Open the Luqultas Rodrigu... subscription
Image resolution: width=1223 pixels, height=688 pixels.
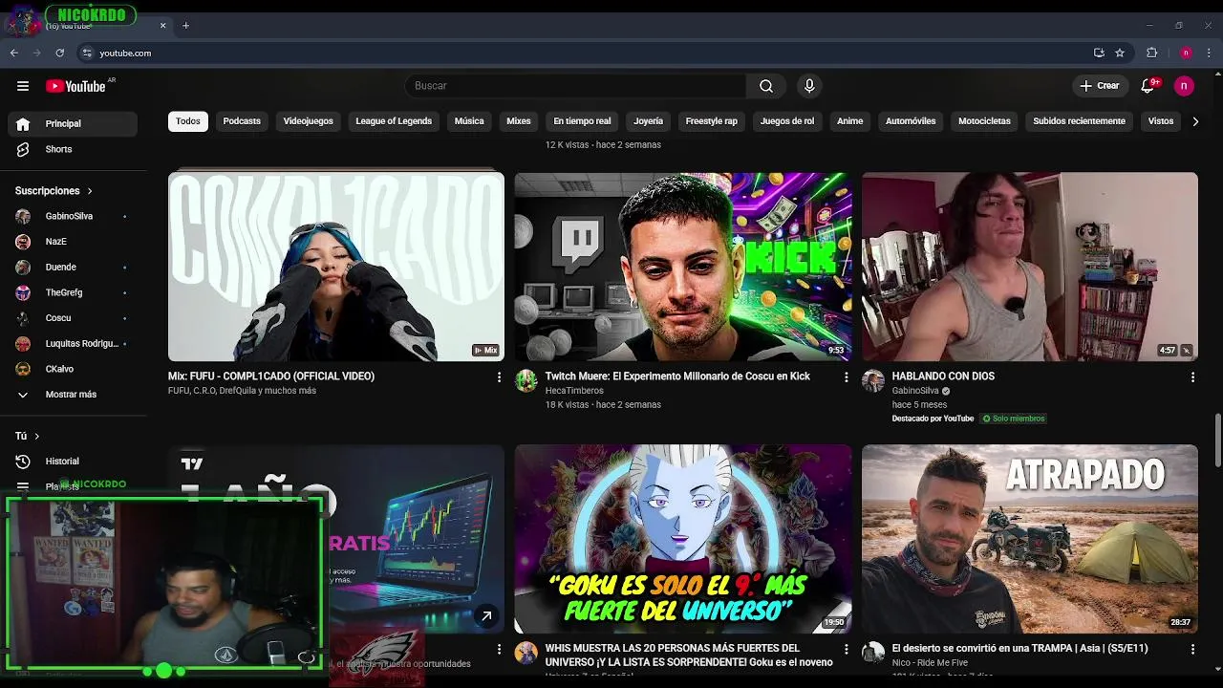73,343
